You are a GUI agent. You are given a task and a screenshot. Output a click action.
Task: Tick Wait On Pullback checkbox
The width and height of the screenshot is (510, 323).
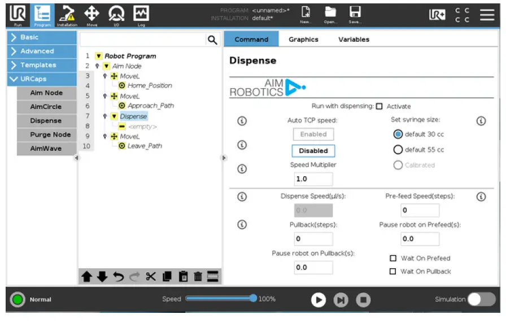pos(393,271)
